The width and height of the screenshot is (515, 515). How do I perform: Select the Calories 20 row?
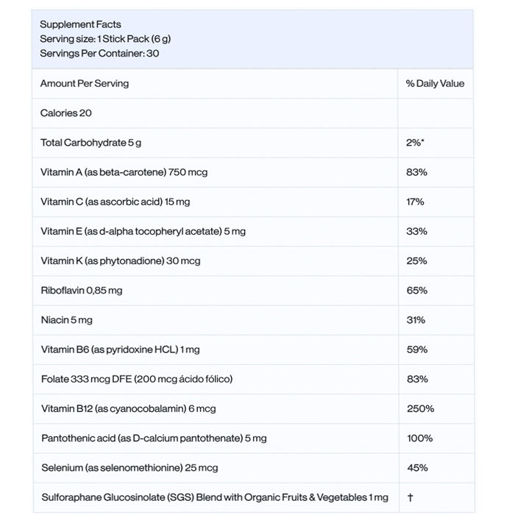(x=66, y=113)
